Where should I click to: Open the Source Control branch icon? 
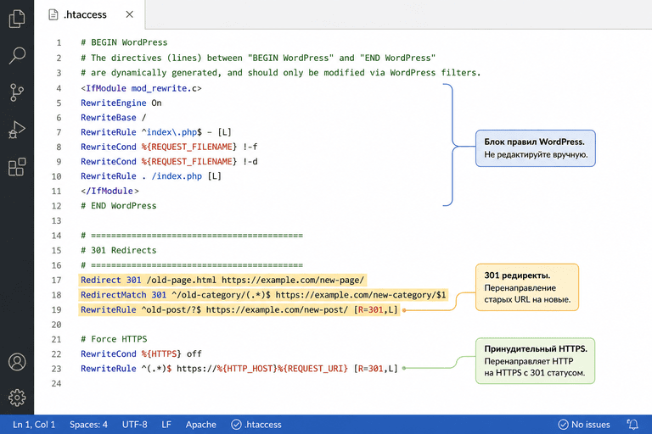click(x=17, y=92)
